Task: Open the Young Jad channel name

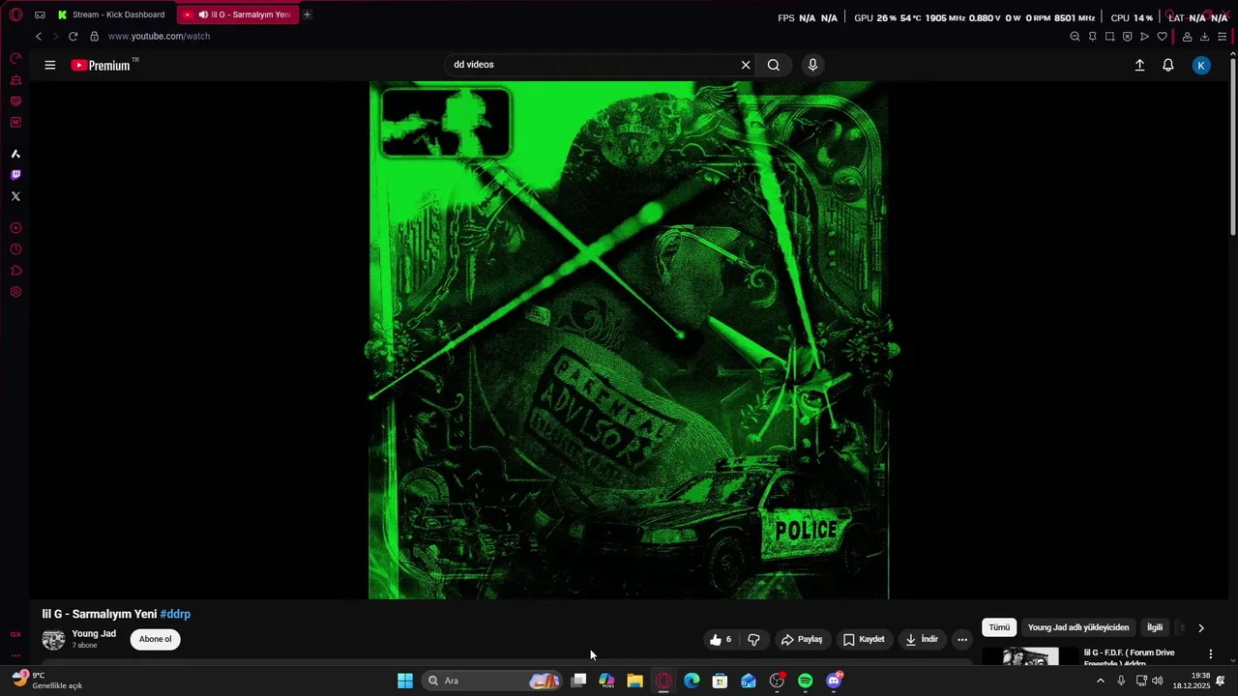Action: (94, 633)
